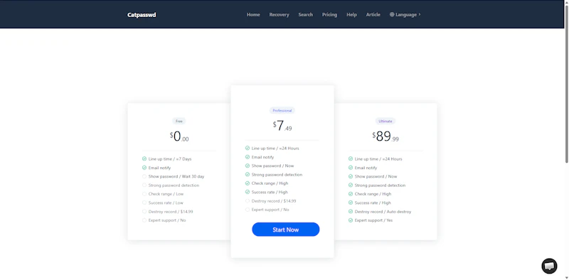
Task: Click empty circle for Professional 'Destroy record / $14.99'
Action: (248, 201)
